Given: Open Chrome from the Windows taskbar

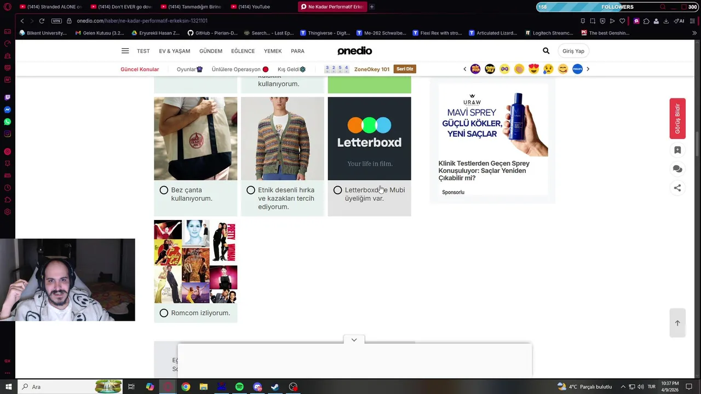Looking at the screenshot, I should pyautogui.click(x=186, y=387).
